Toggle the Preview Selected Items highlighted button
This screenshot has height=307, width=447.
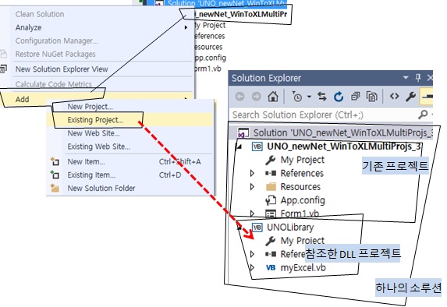(427, 97)
